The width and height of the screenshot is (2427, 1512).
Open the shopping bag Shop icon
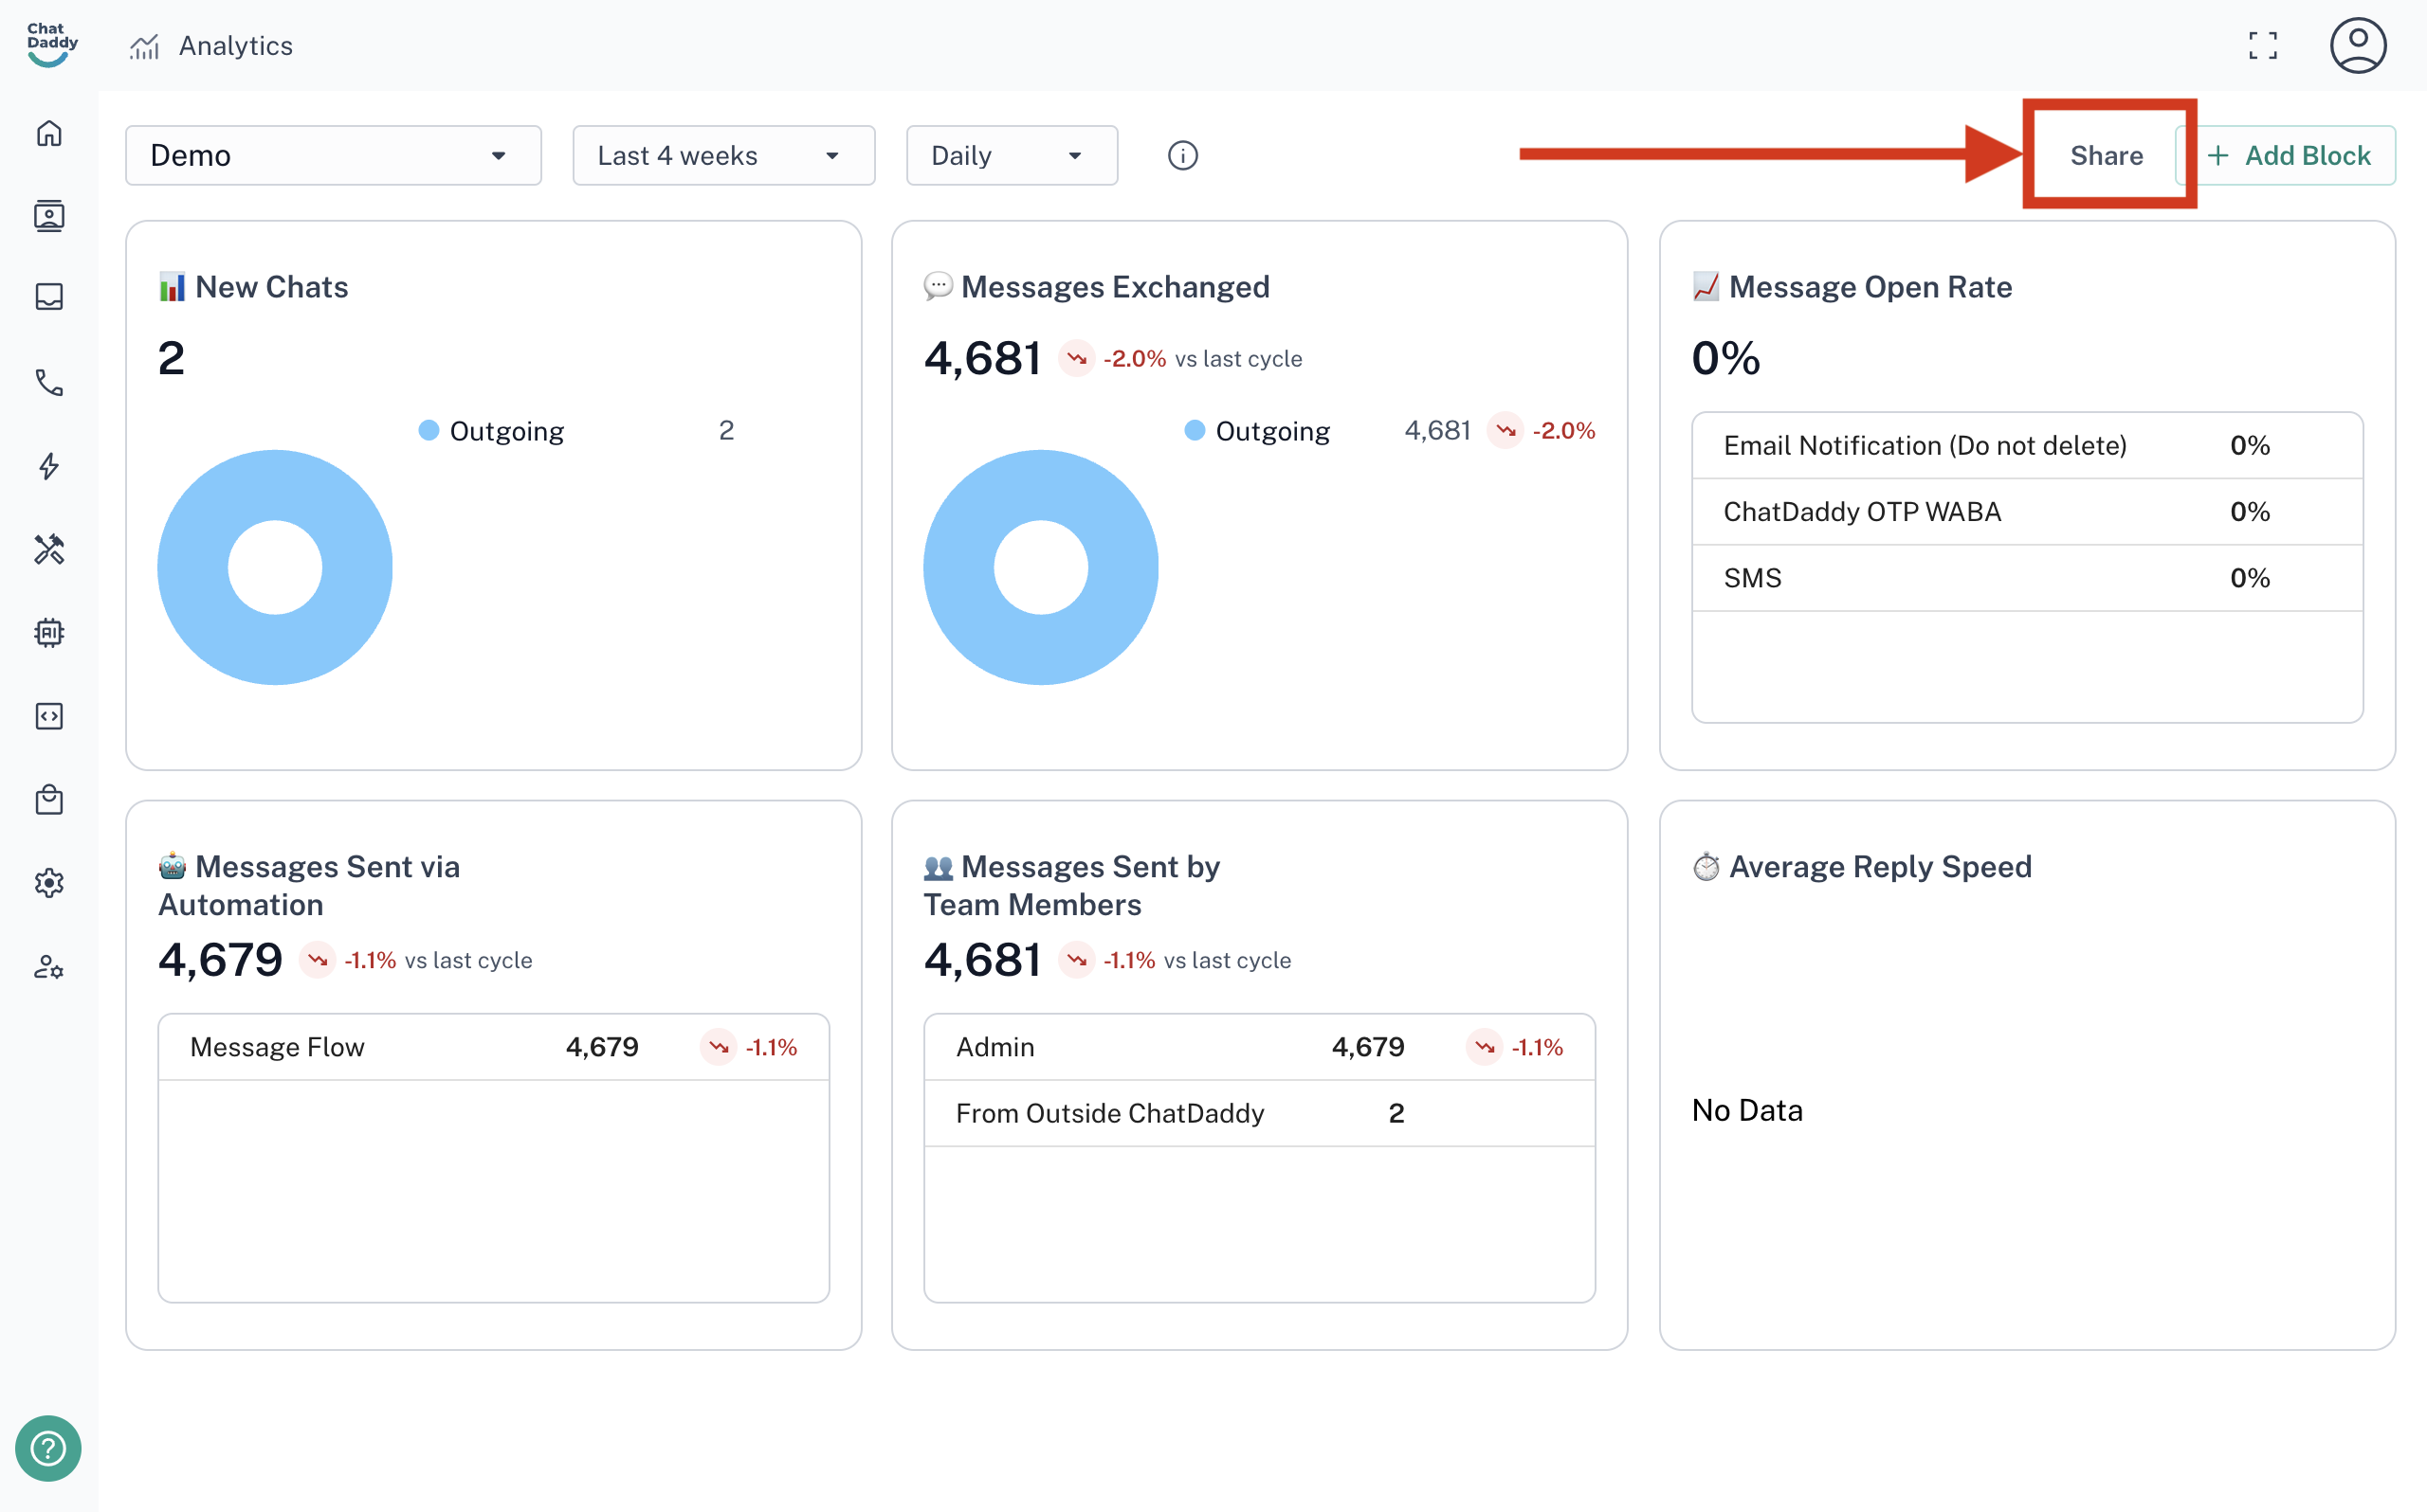[x=49, y=799]
